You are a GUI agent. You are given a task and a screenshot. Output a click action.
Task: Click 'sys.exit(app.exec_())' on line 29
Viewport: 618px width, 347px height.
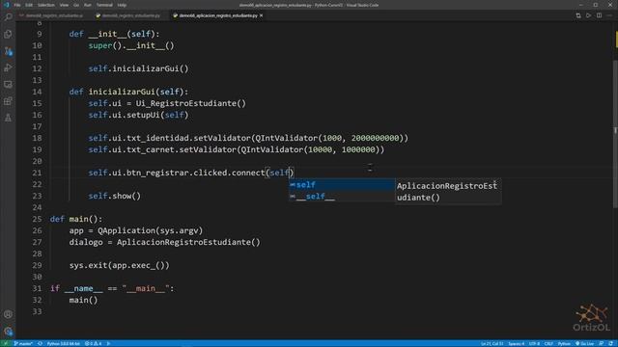click(x=120, y=265)
